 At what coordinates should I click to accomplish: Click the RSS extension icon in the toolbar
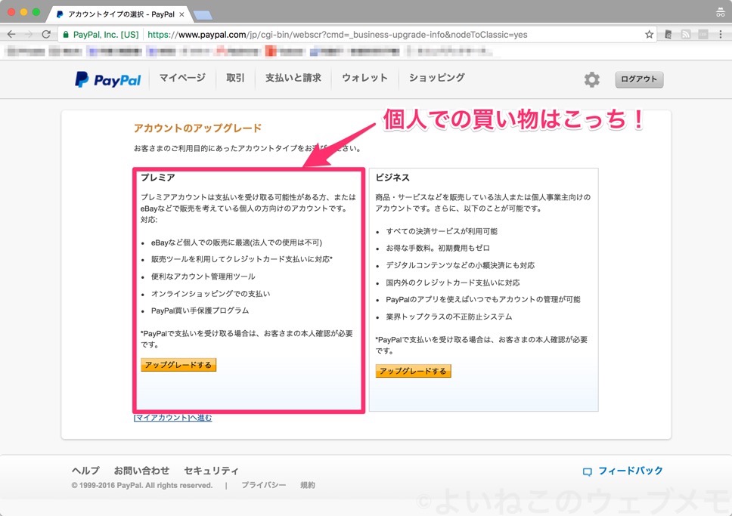(x=686, y=34)
